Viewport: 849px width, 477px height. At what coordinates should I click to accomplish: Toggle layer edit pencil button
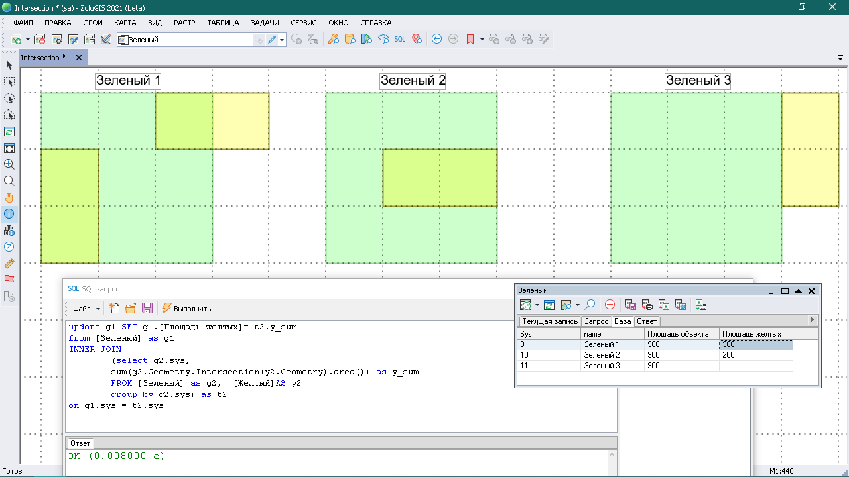point(272,40)
